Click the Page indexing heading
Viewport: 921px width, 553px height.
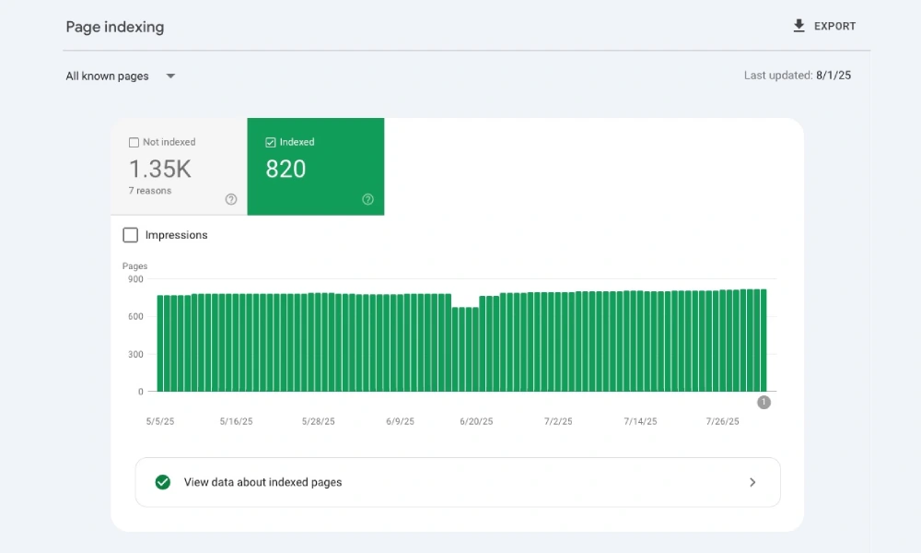pos(115,27)
